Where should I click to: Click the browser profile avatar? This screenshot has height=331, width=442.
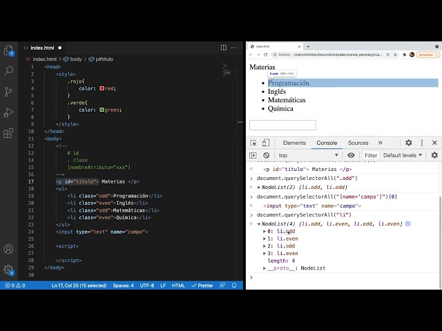pos(412,54)
